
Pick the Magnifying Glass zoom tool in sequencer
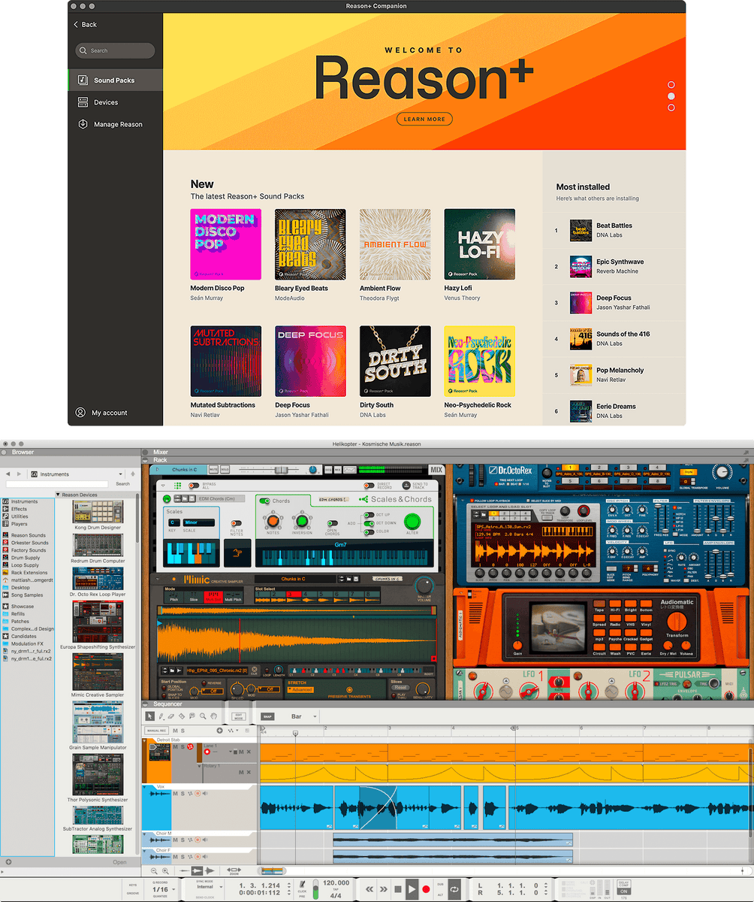(x=203, y=716)
